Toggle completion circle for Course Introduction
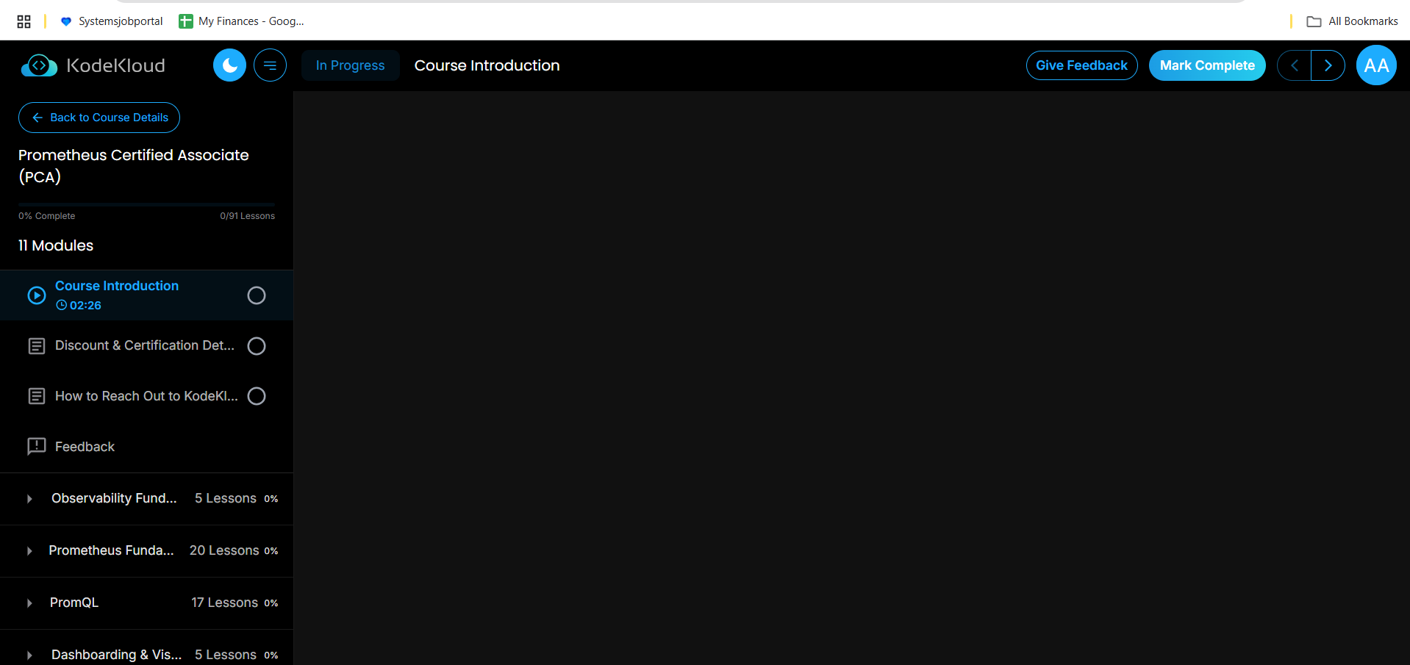 (257, 295)
